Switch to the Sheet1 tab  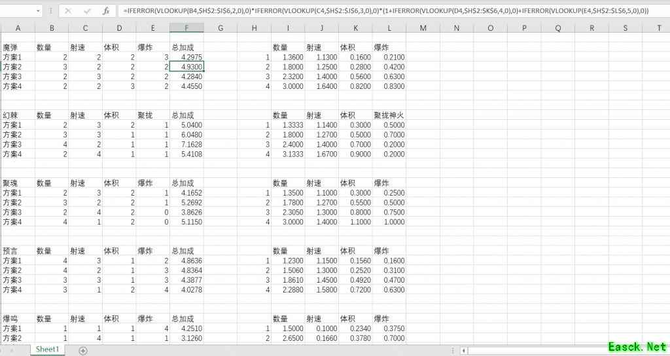tap(47, 349)
